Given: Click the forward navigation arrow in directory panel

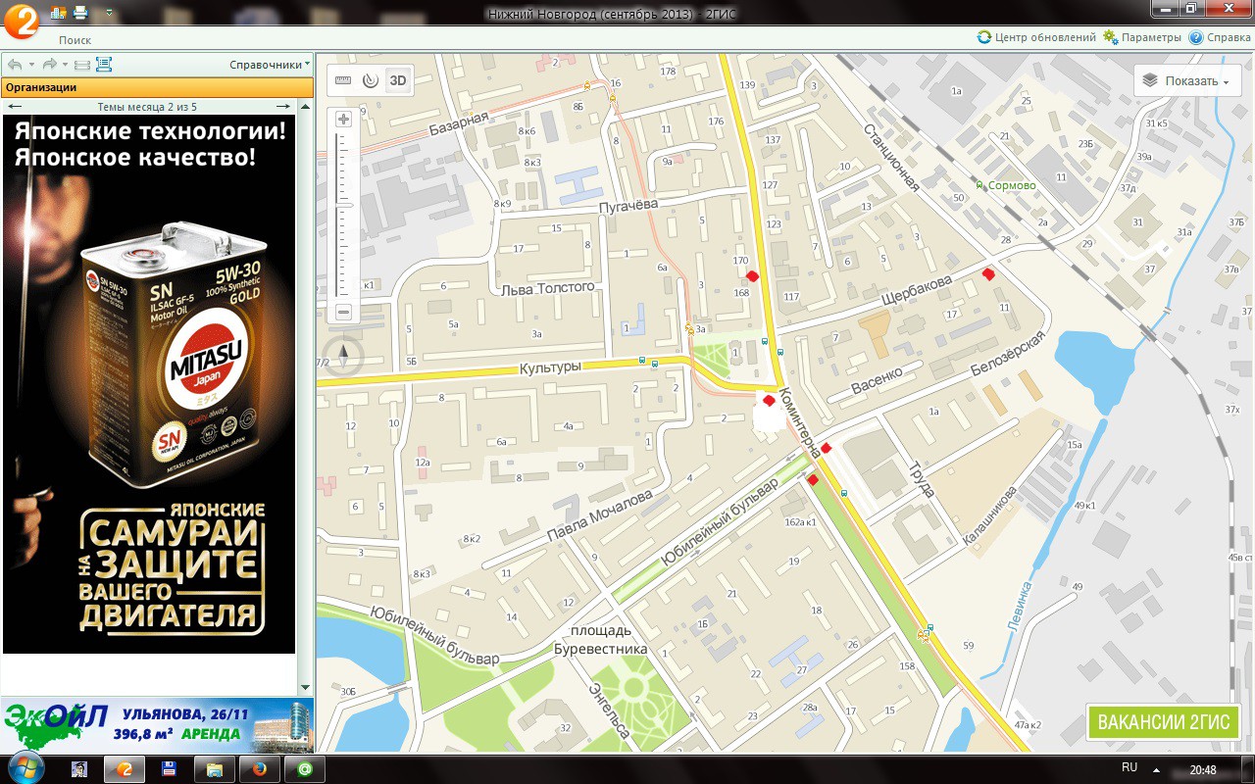Looking at the screenshot, I should click(x=49, y=65).
